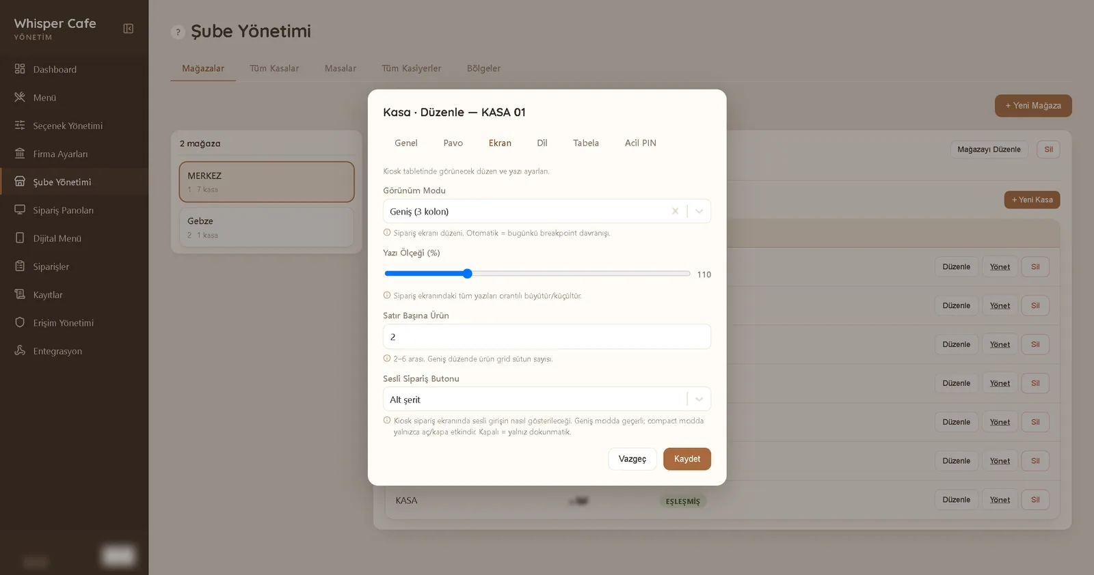The height and width of the screenshot is (575, 1094).
Task: Select the MERKEZ store card
Action: [x=267, y=182]
